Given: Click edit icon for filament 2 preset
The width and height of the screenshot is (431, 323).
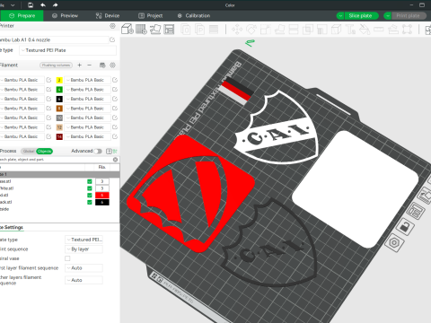Looking at the screenshot, I should (115, 80).
